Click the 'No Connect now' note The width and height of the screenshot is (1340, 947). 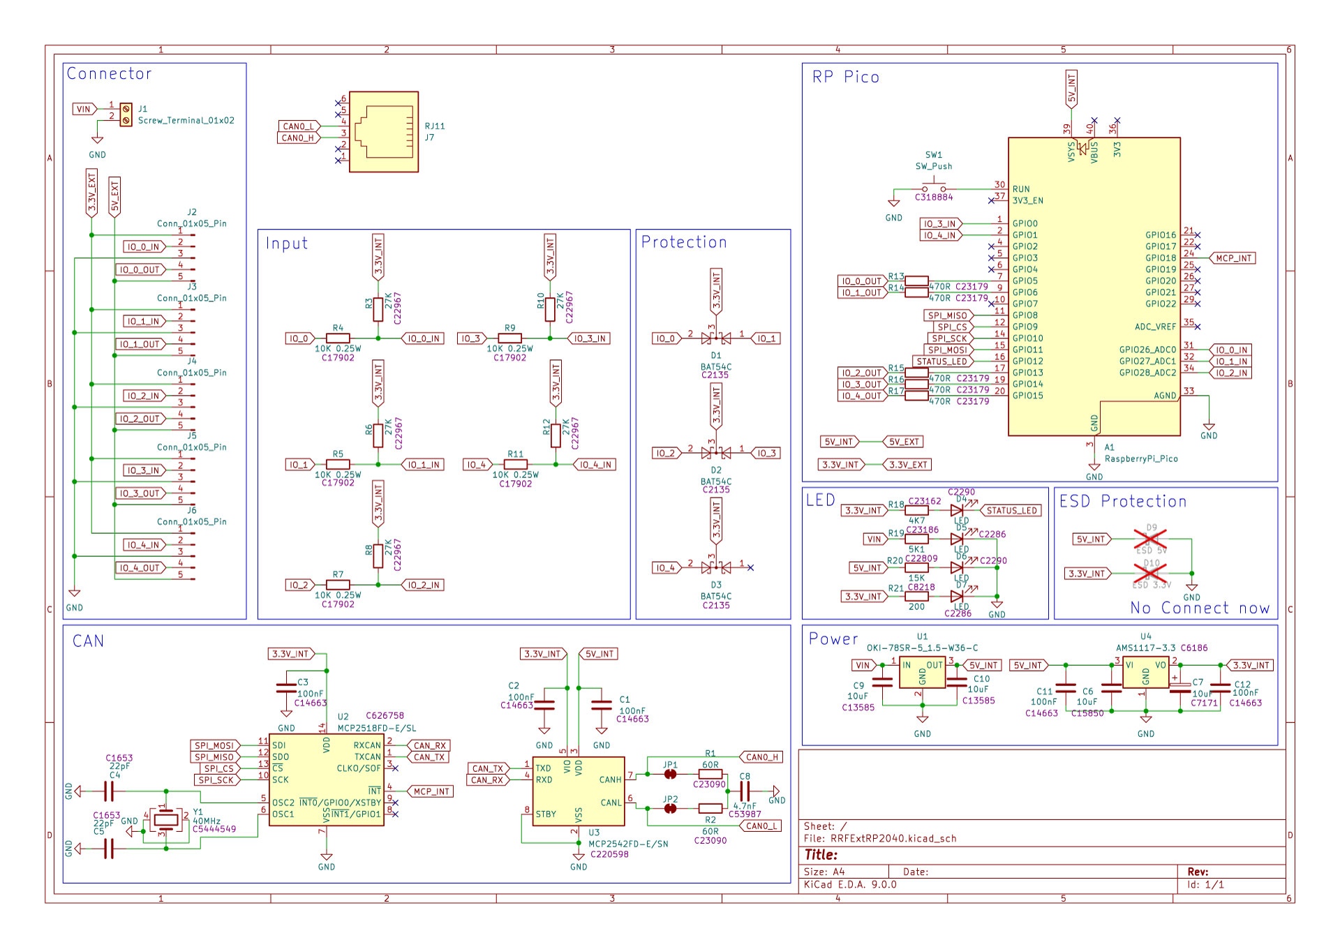click(1200, 608)
